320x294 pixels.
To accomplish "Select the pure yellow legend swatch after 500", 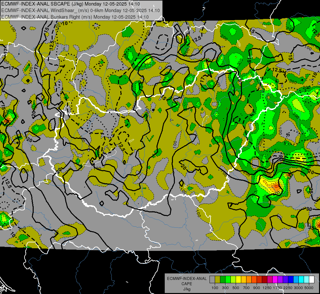I will coord(238,280).
